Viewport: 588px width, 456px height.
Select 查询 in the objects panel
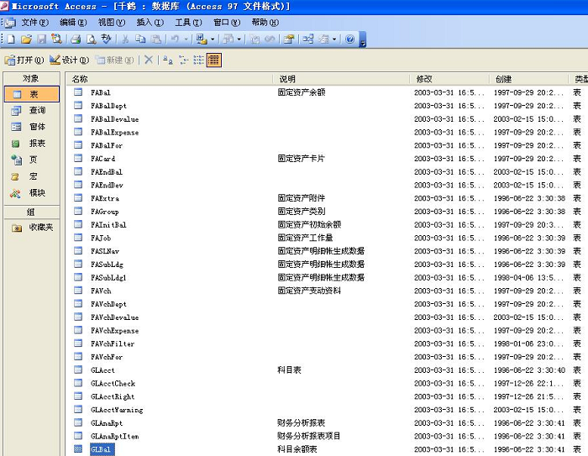(32, 110)
